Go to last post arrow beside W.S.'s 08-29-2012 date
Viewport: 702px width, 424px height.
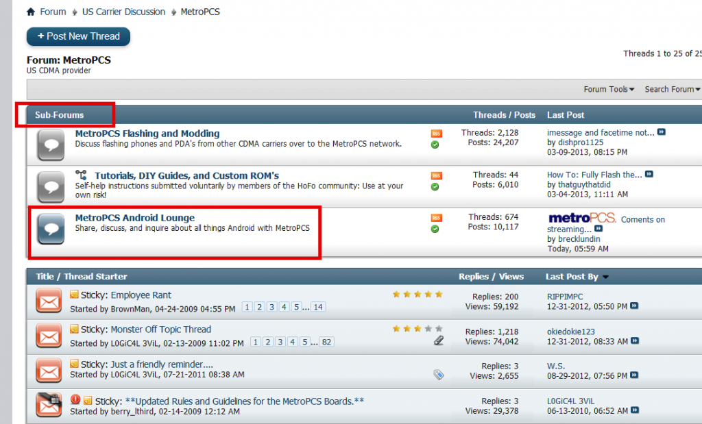(x=634, y=375)
